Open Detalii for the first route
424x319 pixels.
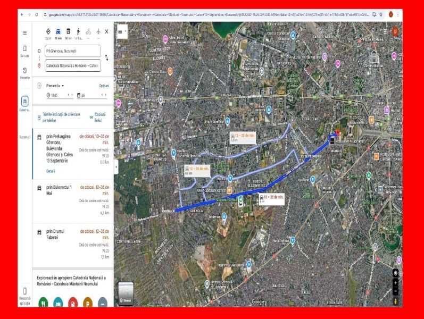(x=51, y=171)
